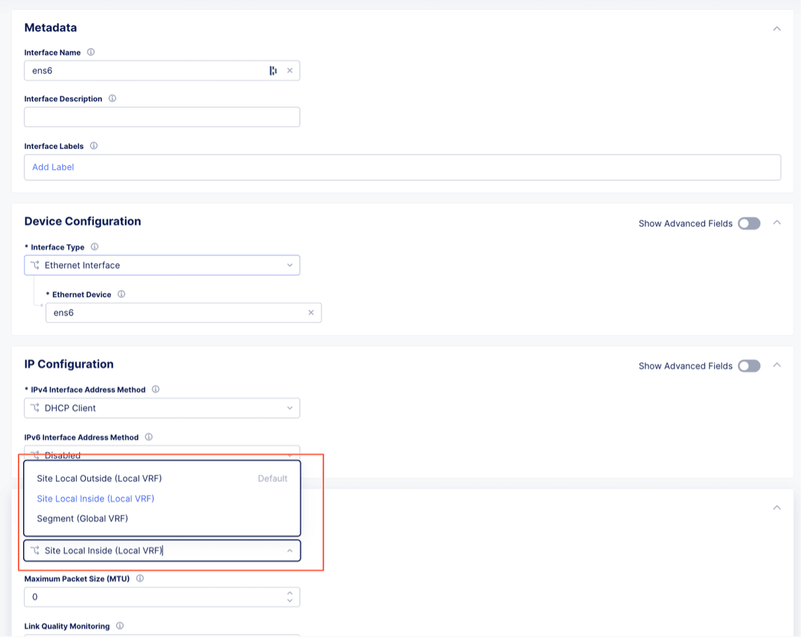Image resolution: width=804 pixels, height=640 pixels.
Task: Click the info icon beside Interface Name
Action: pos(91,52)
